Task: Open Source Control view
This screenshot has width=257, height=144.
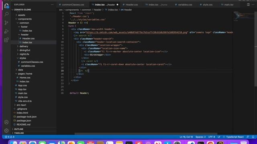Action: tap(6, 23)
